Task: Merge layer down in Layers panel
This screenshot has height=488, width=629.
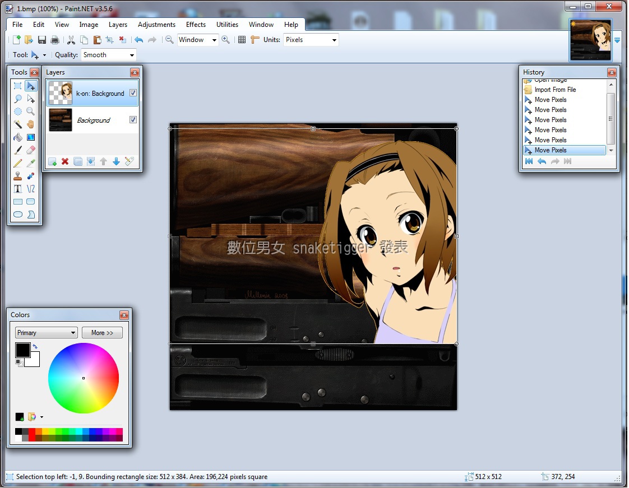Action: point(91,161)
